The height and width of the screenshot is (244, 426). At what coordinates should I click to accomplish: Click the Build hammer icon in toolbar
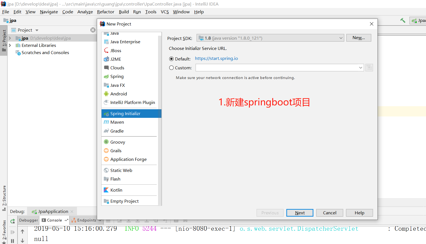[x=403, y=21]
